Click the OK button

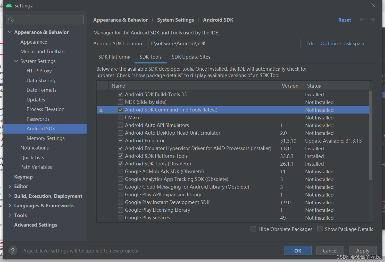point(298,250)
